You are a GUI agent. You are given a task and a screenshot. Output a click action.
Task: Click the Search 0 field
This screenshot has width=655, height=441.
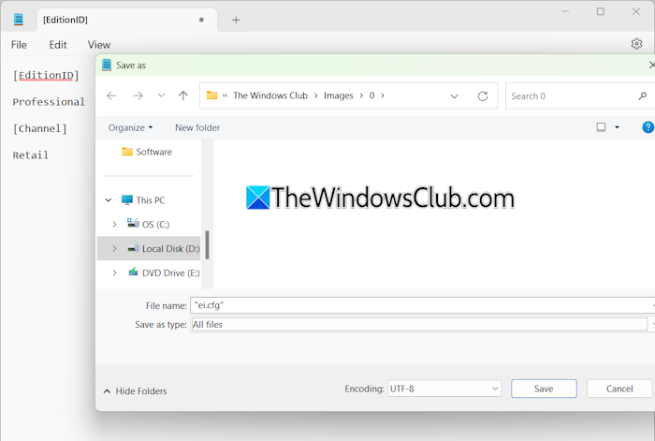point(581,96)
